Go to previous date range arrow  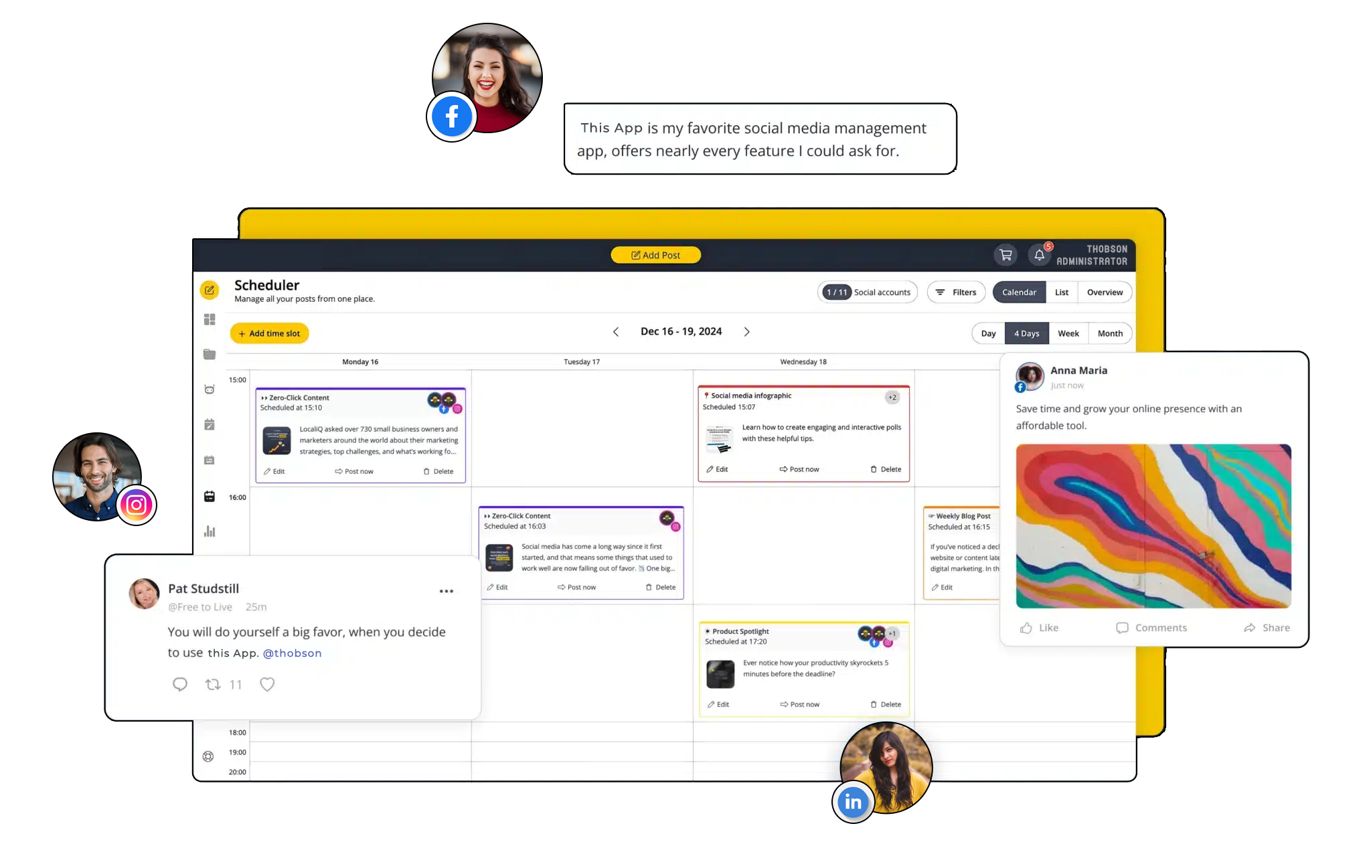click(x=616, y=332)
